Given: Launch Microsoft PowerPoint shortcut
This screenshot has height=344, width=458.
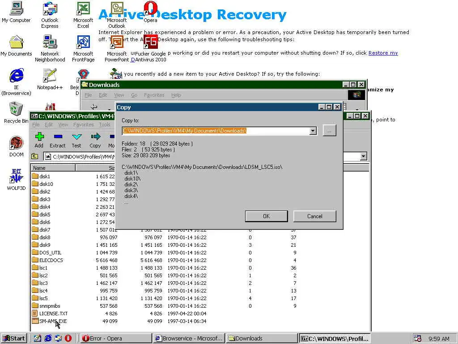Looking at the screenshot, I should [x=117, y=48].
